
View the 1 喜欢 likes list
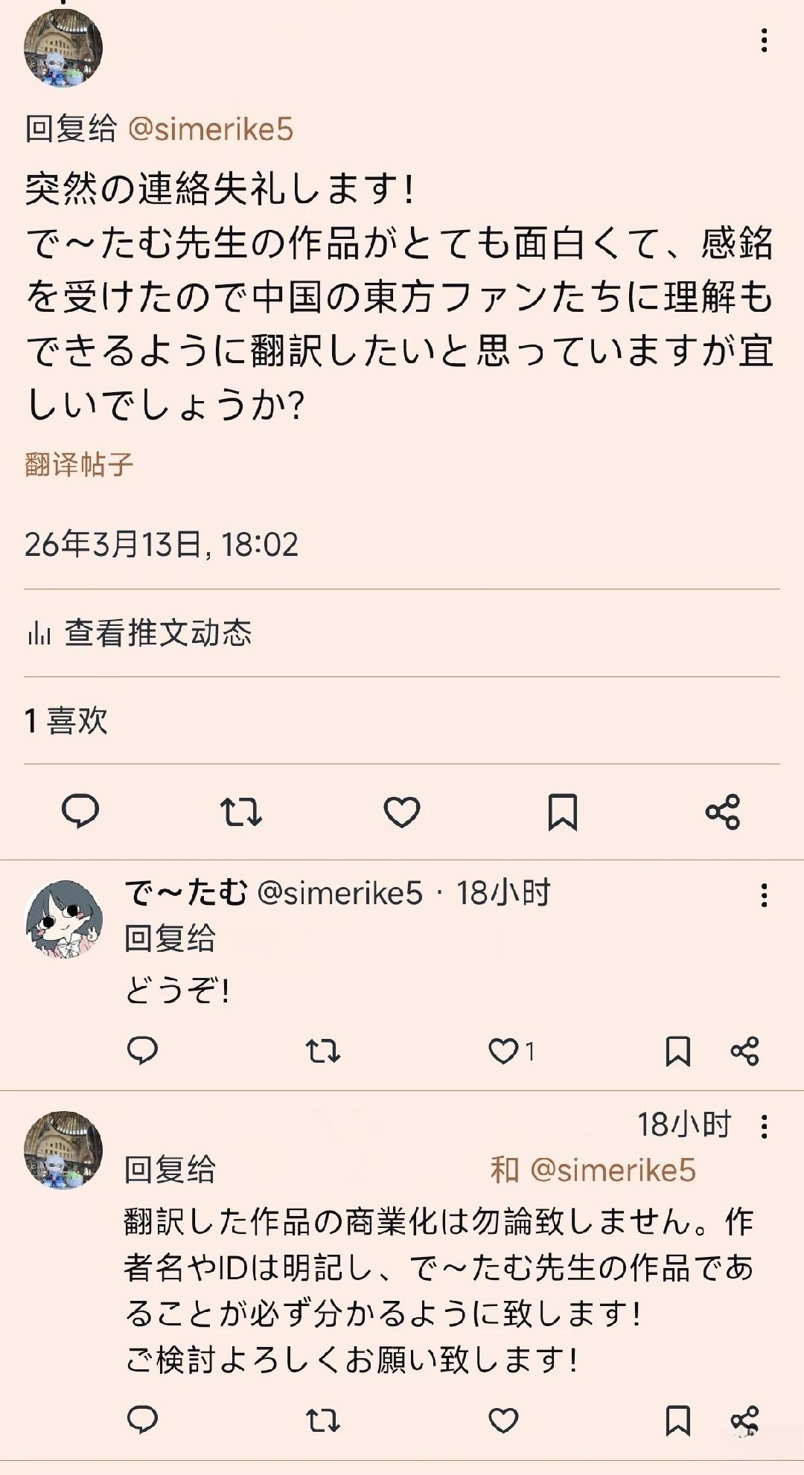tap(66, 720)
